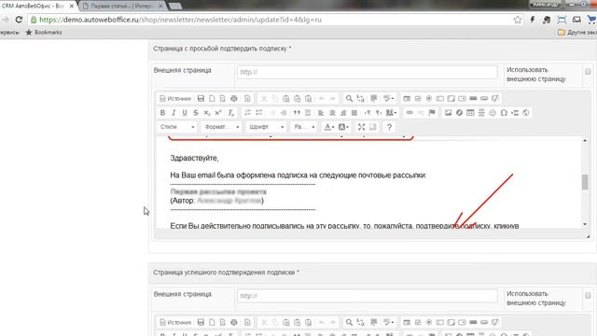
Task: Apply Subscript in subscription request editor
Action: point(207,113)
